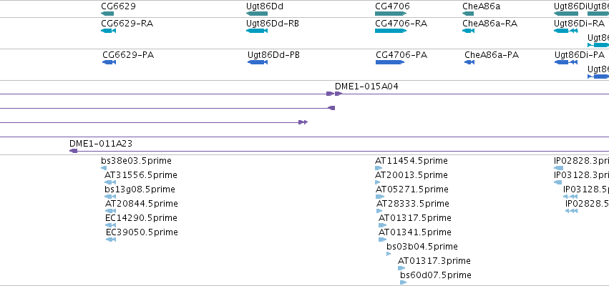
Task: Open the DME1-011A23 clone label
Action: (x=101, y=144)
